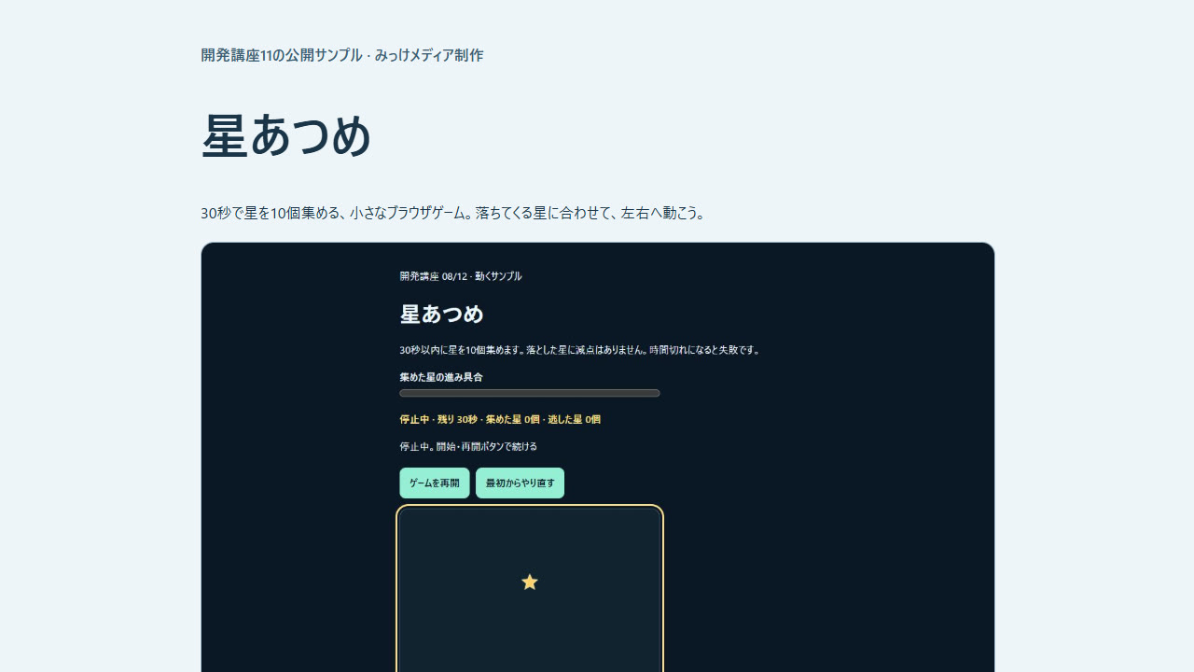Click the ゲームを再開 button

(435, 483)
